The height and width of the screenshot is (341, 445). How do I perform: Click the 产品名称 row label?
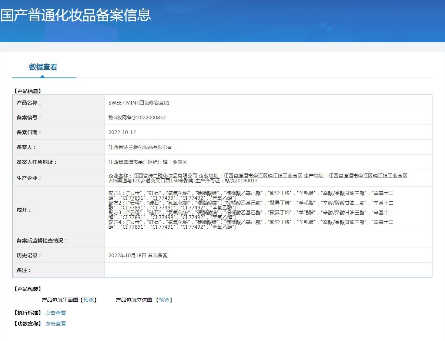coord(29,103)
